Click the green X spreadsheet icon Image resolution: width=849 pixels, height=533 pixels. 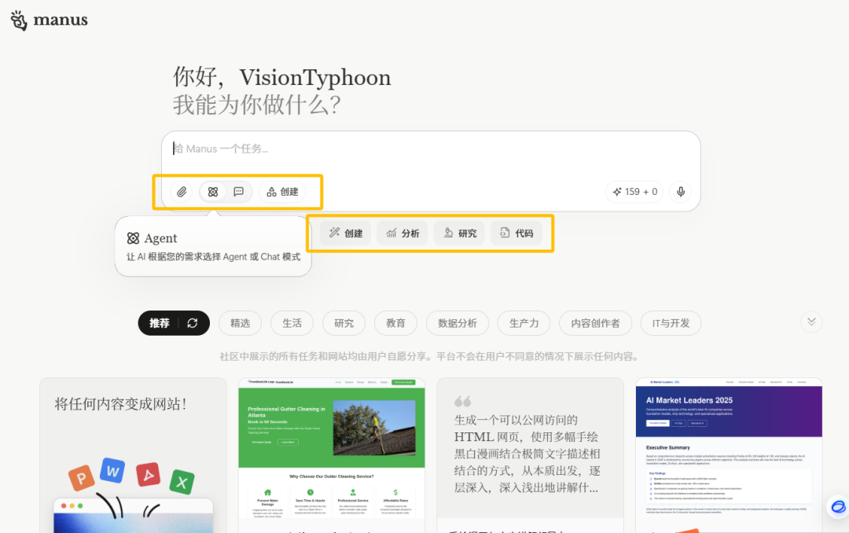(182, 482)
